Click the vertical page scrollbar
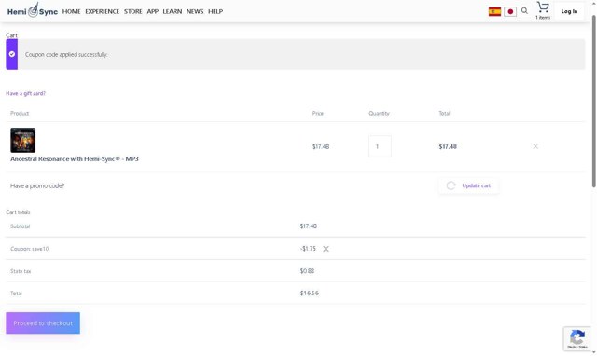This screenshot has width=597, height=356. click(x=593, y=102)
